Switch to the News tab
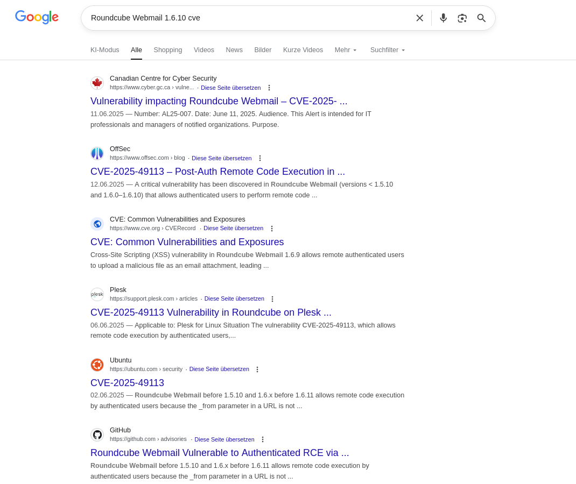The image size is (576, 484). point(234,50)
